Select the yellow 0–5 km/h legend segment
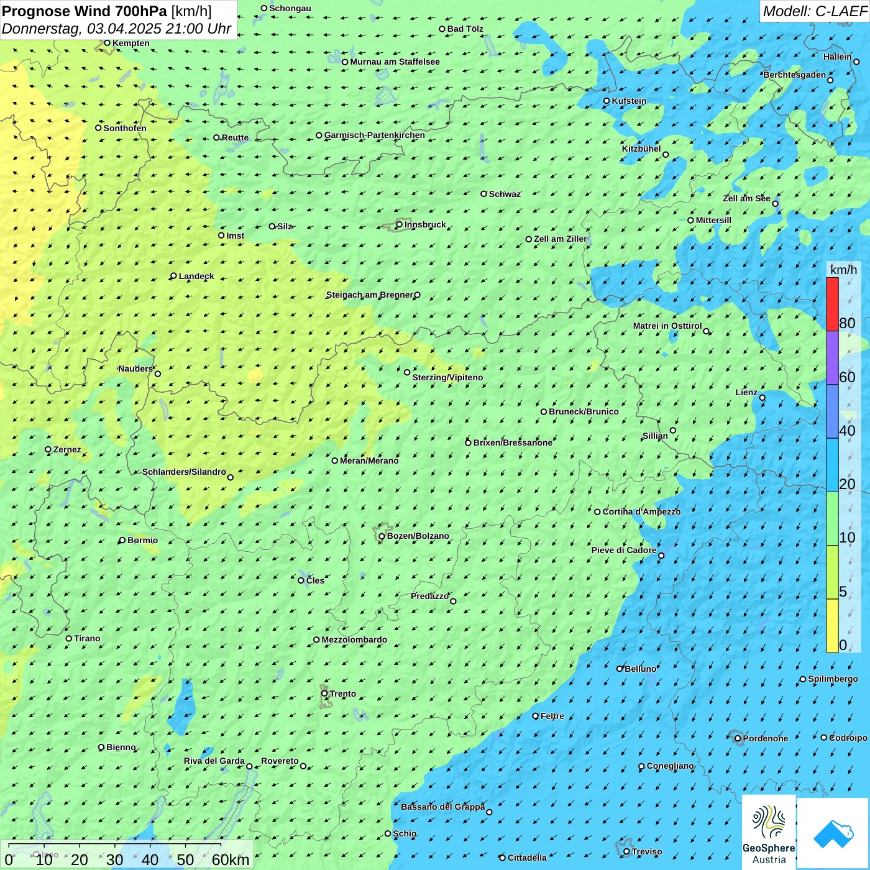 click(x=832, y=626)
